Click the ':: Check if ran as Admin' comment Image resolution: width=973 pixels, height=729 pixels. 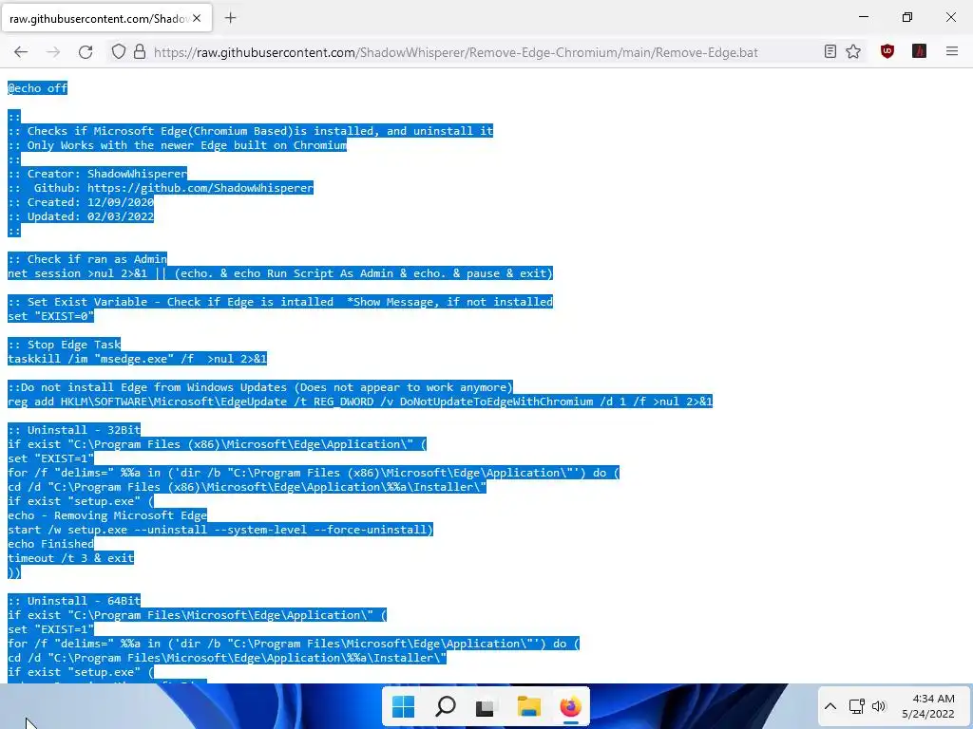coord(87,259)
